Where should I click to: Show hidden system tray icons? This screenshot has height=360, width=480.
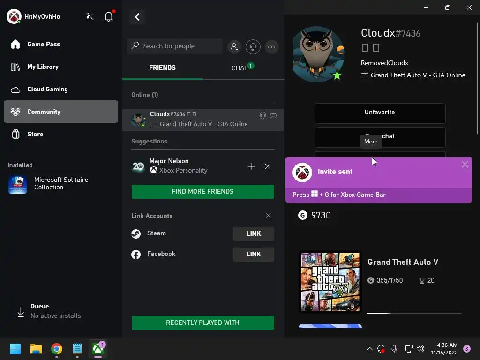370,349
